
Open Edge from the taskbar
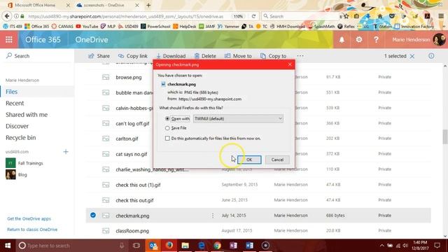click(201, 246)
